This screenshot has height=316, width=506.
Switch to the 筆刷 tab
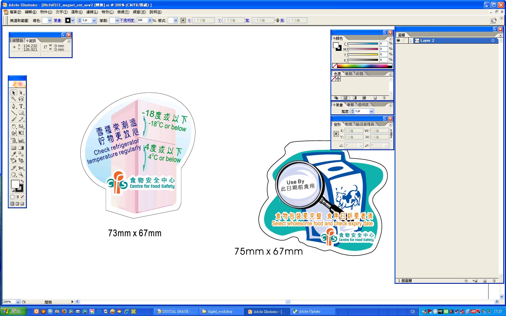(348, 73)
